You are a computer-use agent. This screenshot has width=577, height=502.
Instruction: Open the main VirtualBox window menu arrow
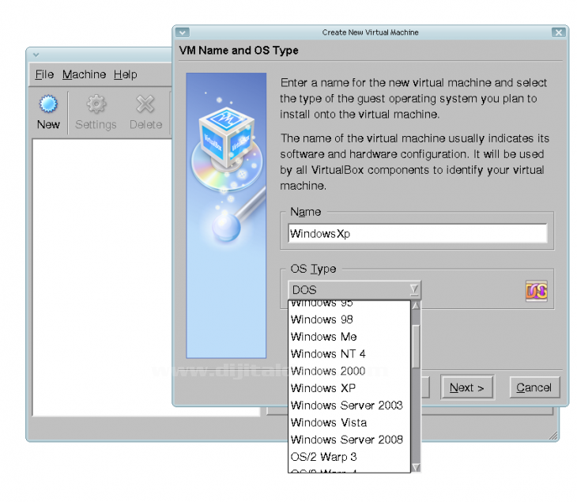(36, 55)
